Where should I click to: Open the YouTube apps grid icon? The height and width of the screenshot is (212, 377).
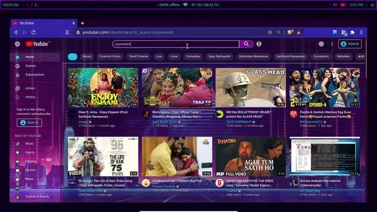point(321,44)
